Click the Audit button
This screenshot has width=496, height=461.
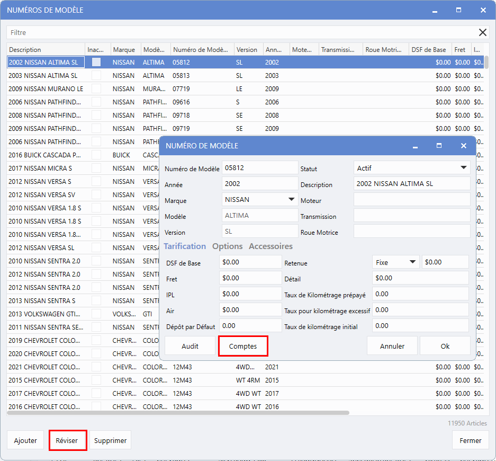tap(190, 346)
